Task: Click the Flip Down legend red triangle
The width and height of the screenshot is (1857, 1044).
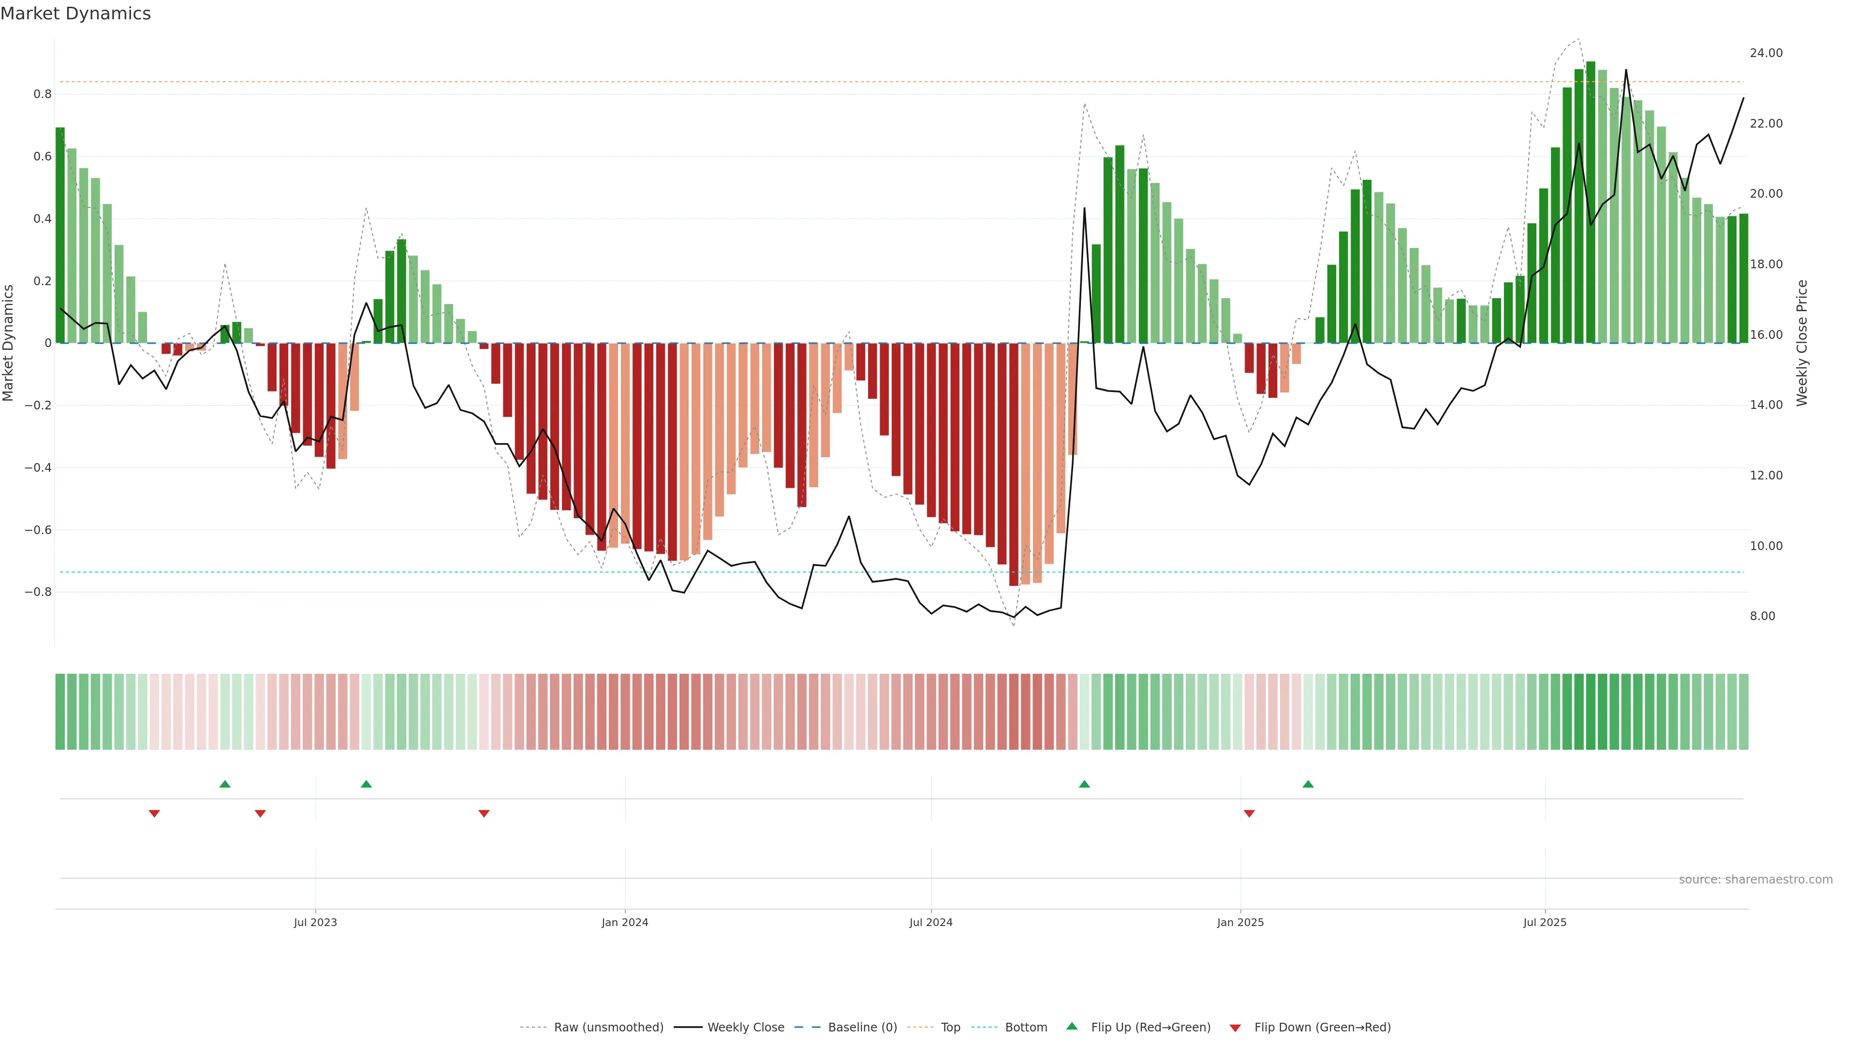Action: (1235, 1028)
